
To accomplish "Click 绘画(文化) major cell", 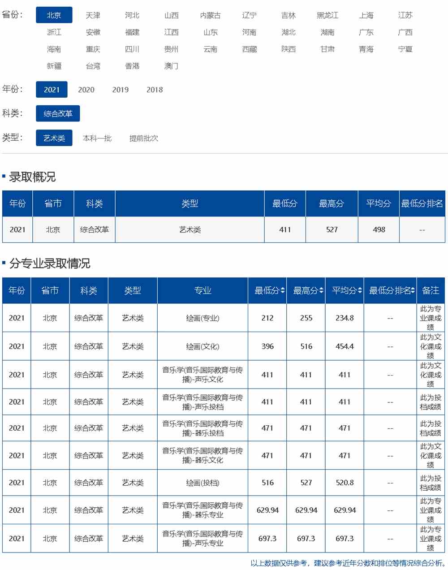I will pos(202,346).
